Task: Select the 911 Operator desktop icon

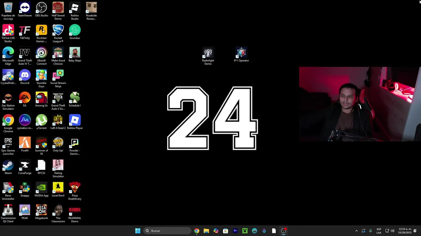Action: (241, 55)
